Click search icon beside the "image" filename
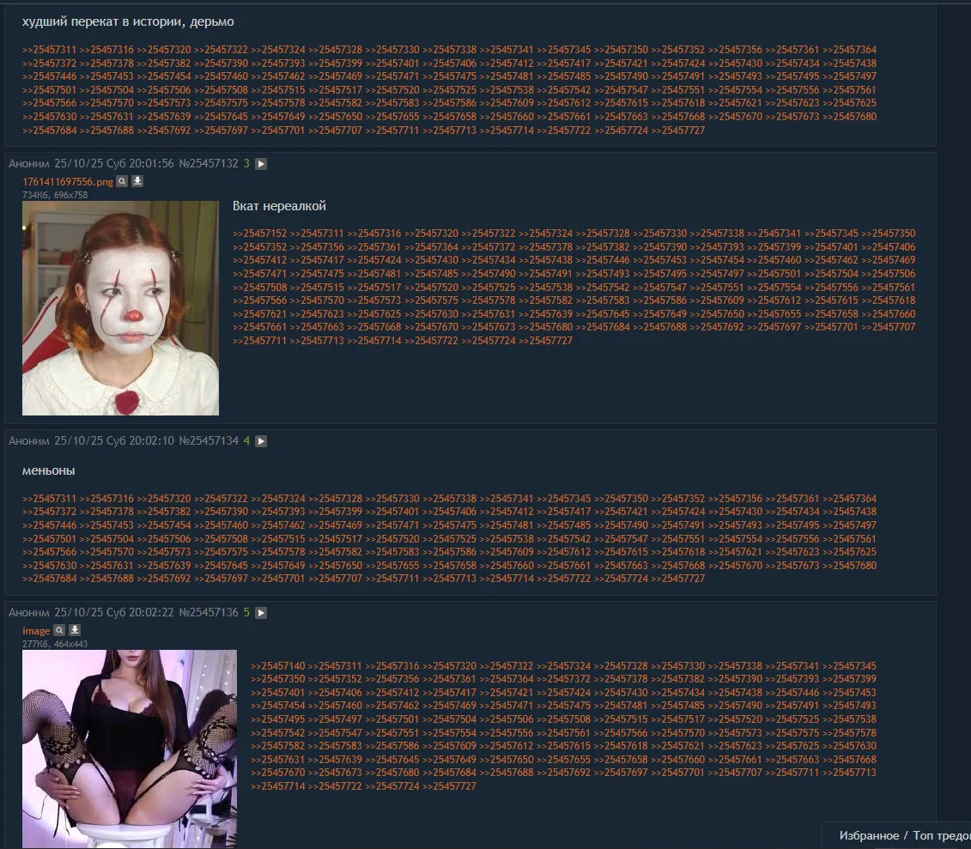This screenshot has width=971, height=849. point(59,630)
